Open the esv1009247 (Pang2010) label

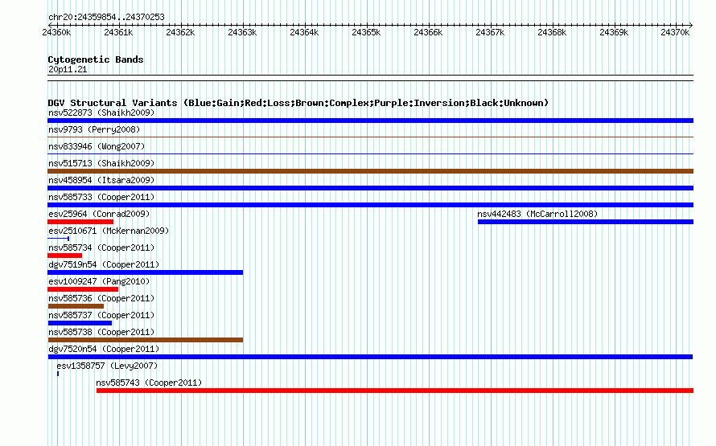(x=99, y=281)
